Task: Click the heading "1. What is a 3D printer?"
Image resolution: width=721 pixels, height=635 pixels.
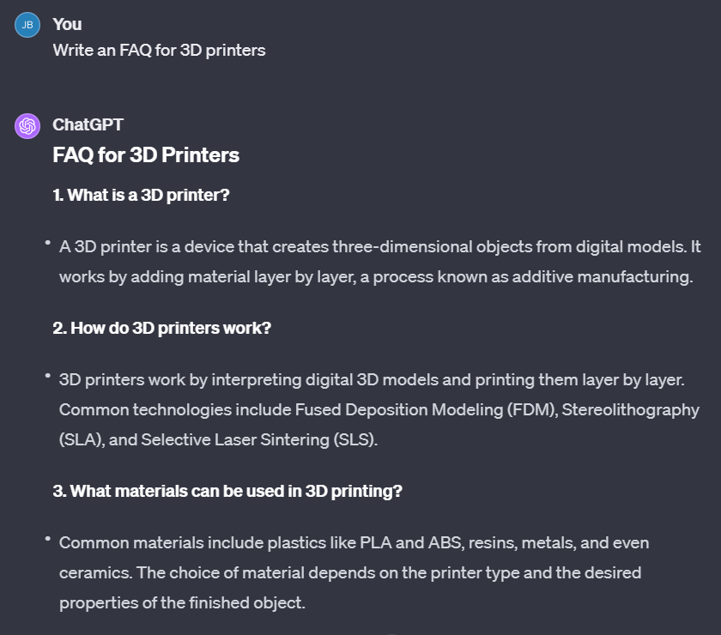Action: (x=141, y=195)
